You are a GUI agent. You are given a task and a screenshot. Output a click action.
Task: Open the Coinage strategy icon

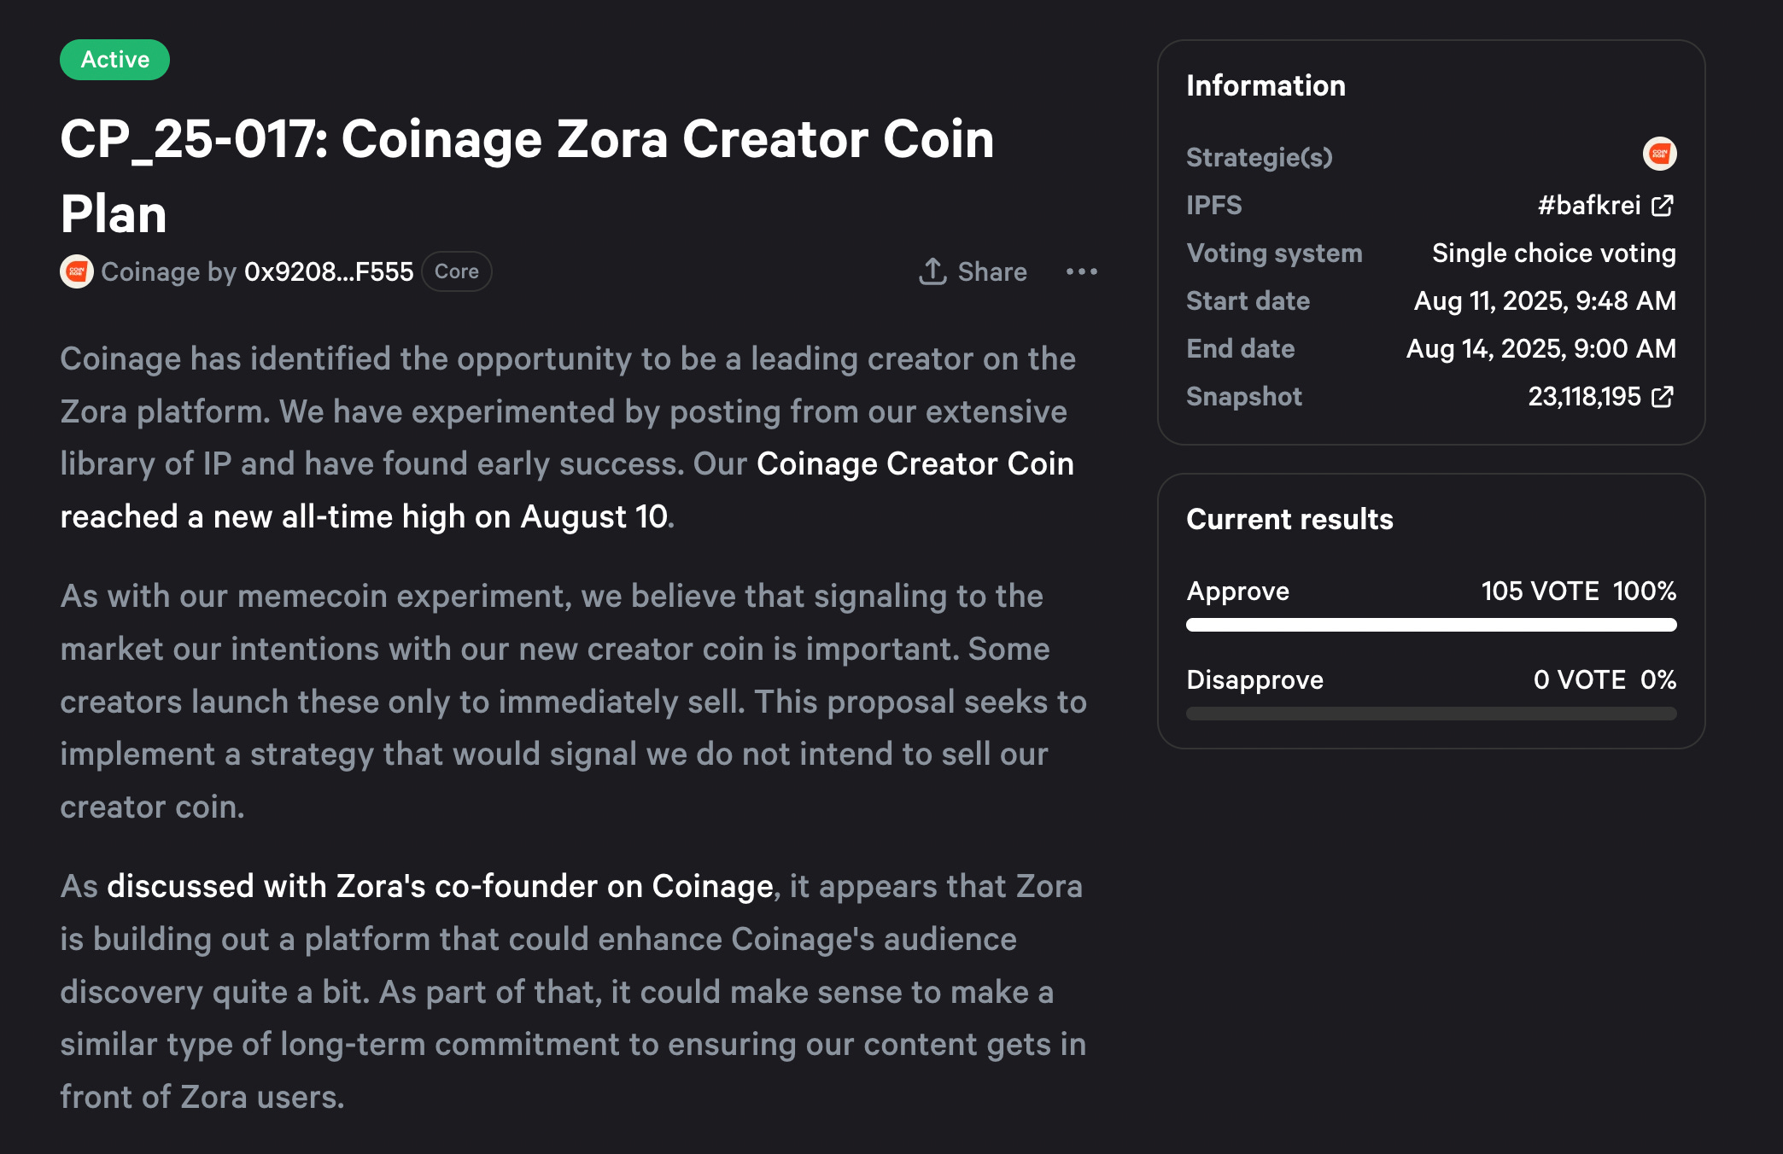(1659, 154)
